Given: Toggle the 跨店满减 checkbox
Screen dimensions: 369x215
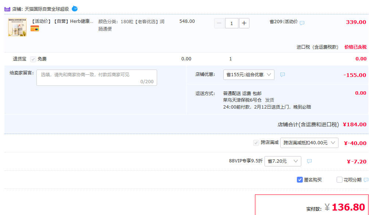Looking at the screenshot, I should click(x=256, y=143).
